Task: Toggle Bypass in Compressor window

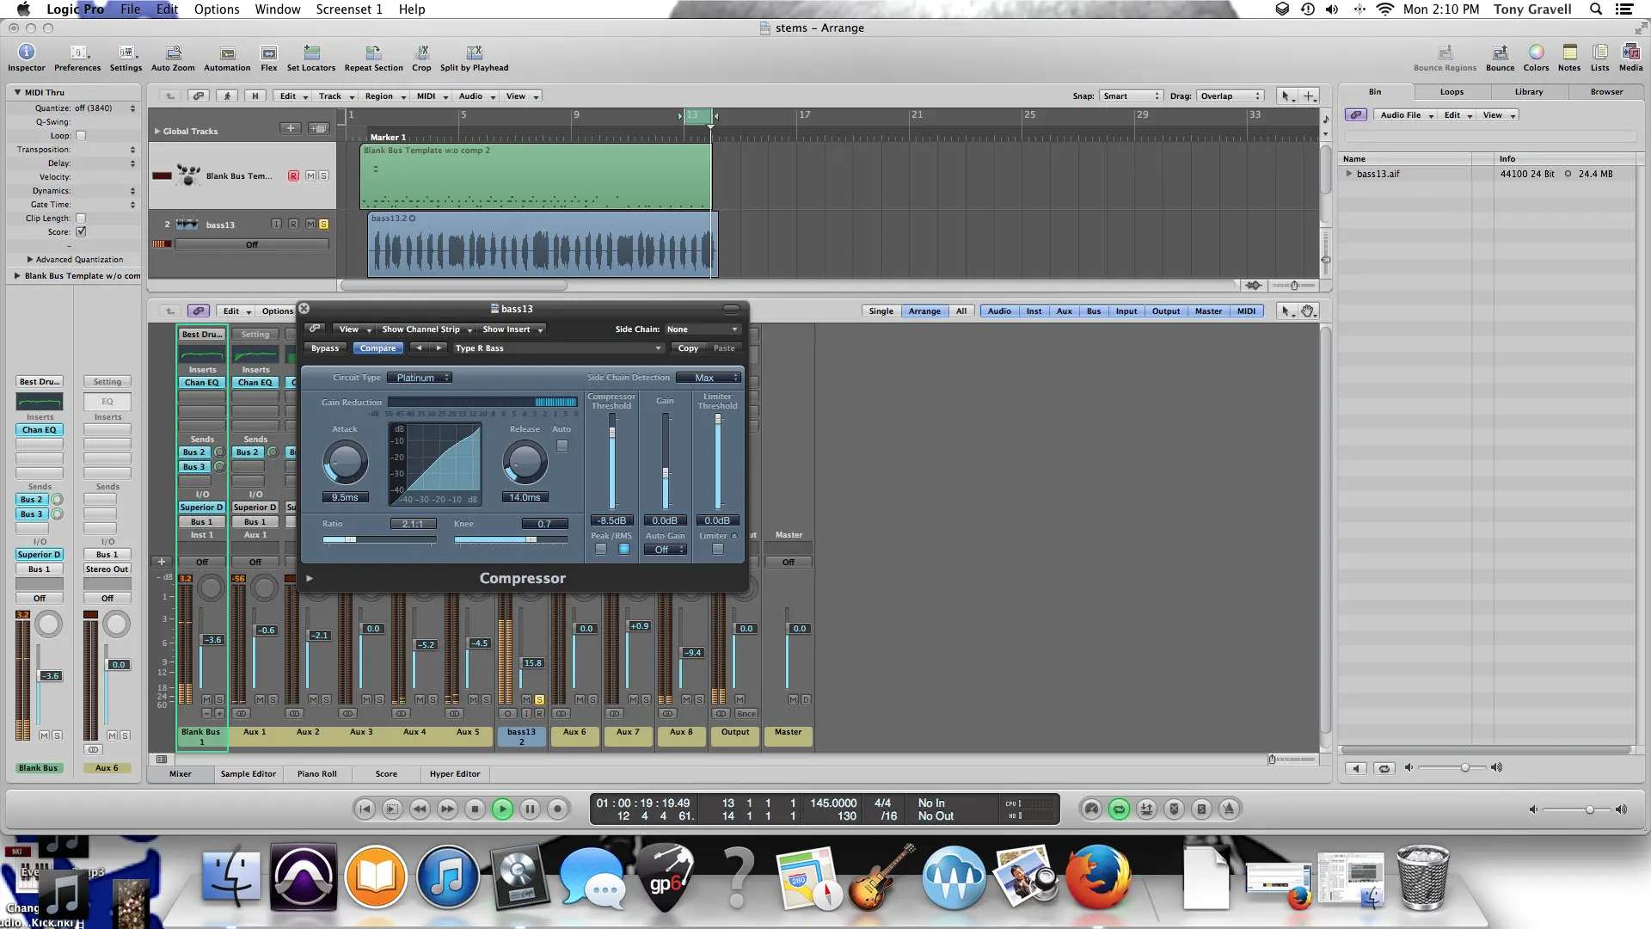Action: coord(325,348)
